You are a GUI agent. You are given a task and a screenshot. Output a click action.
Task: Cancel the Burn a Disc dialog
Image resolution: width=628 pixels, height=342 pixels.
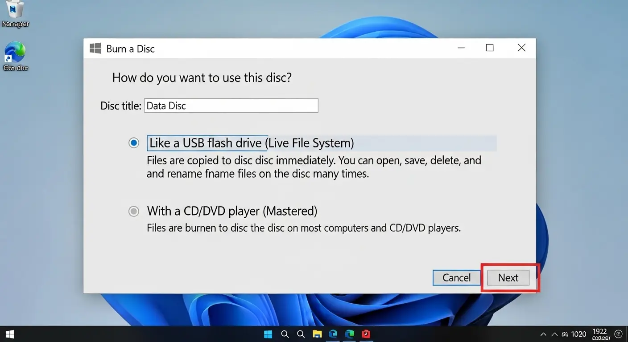(456, 278)
